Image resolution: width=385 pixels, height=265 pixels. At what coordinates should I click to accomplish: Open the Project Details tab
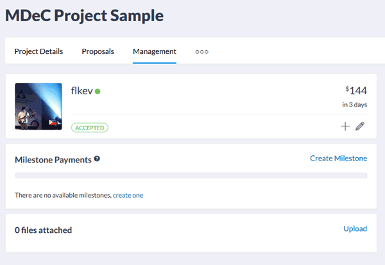pyautogui.click(x=38, y=51)
